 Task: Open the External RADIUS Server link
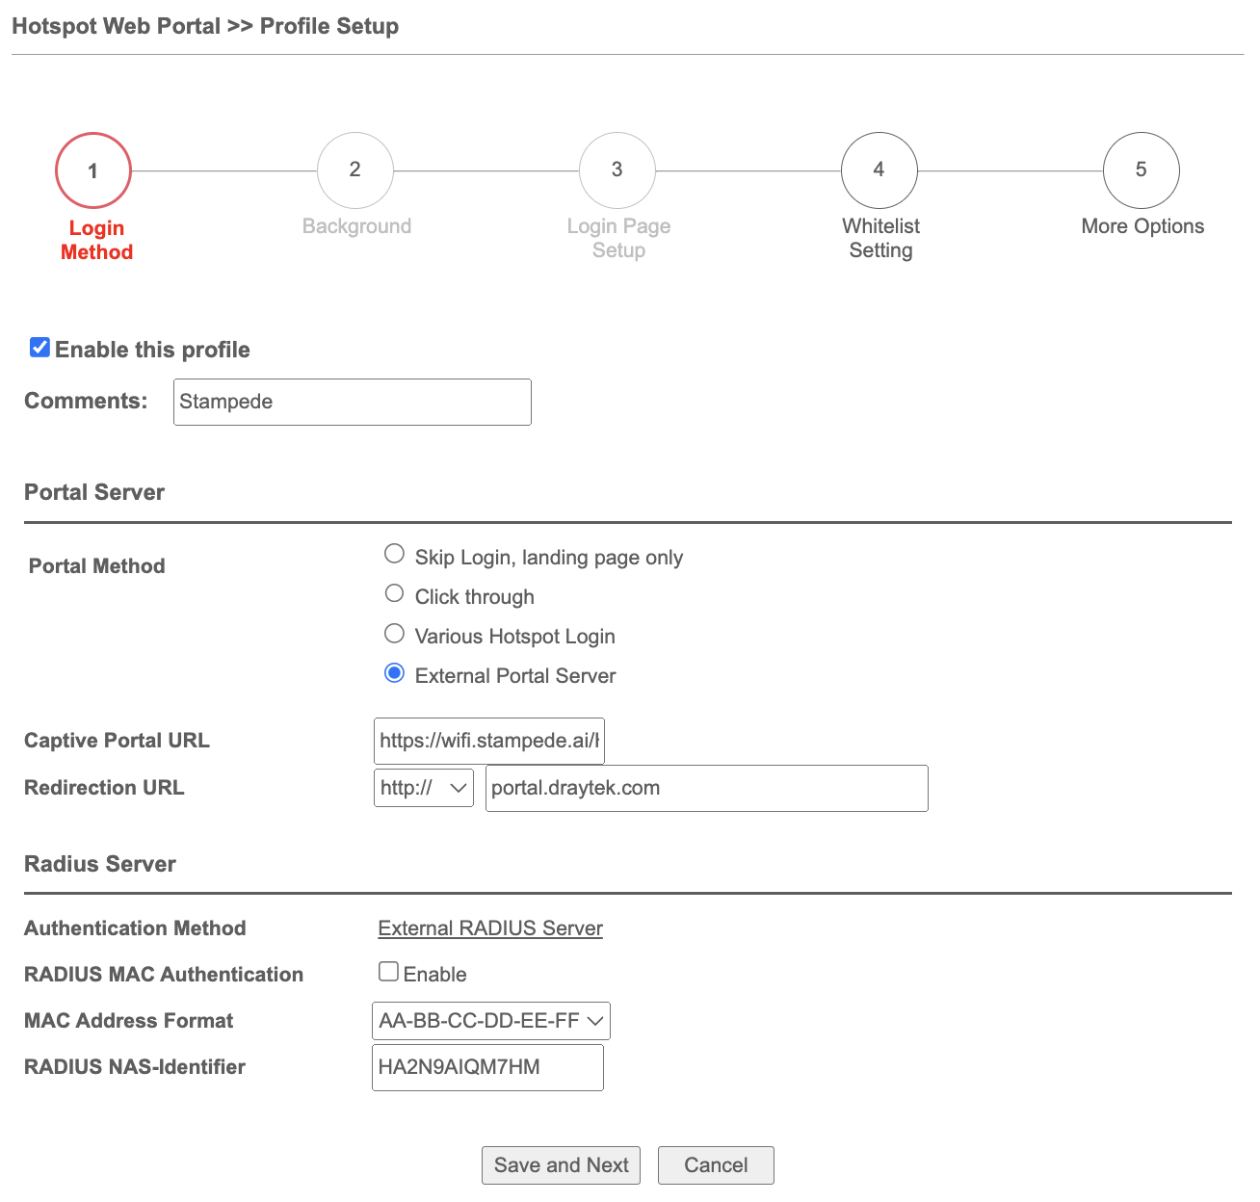coord(490,928)
